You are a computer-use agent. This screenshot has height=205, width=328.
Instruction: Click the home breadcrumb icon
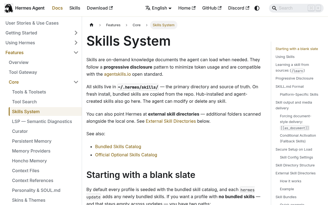92,25
